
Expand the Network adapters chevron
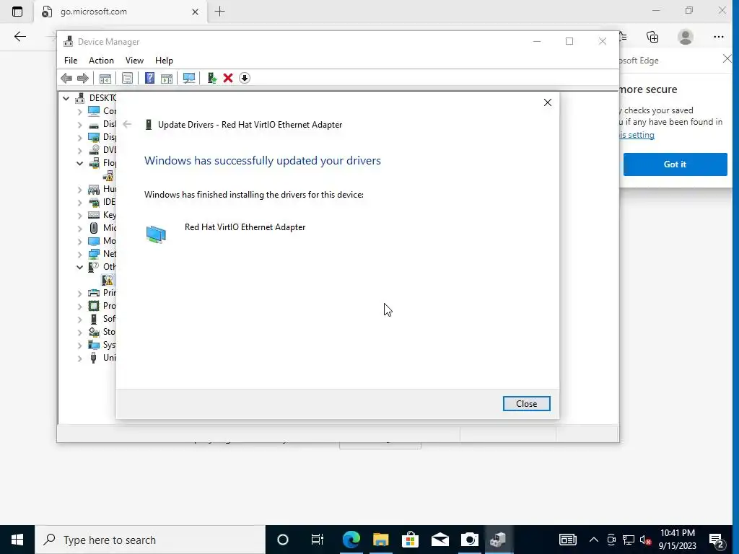point(79,255)
